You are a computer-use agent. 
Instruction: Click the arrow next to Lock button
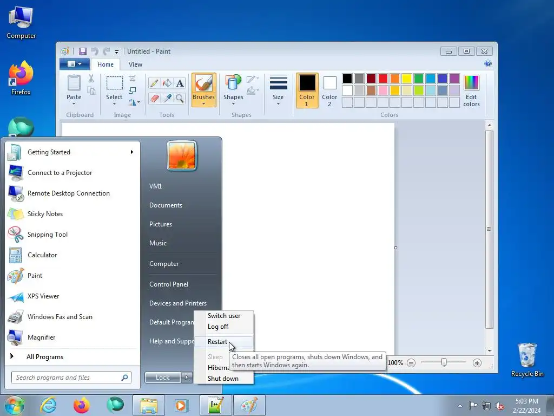point(187,378)
